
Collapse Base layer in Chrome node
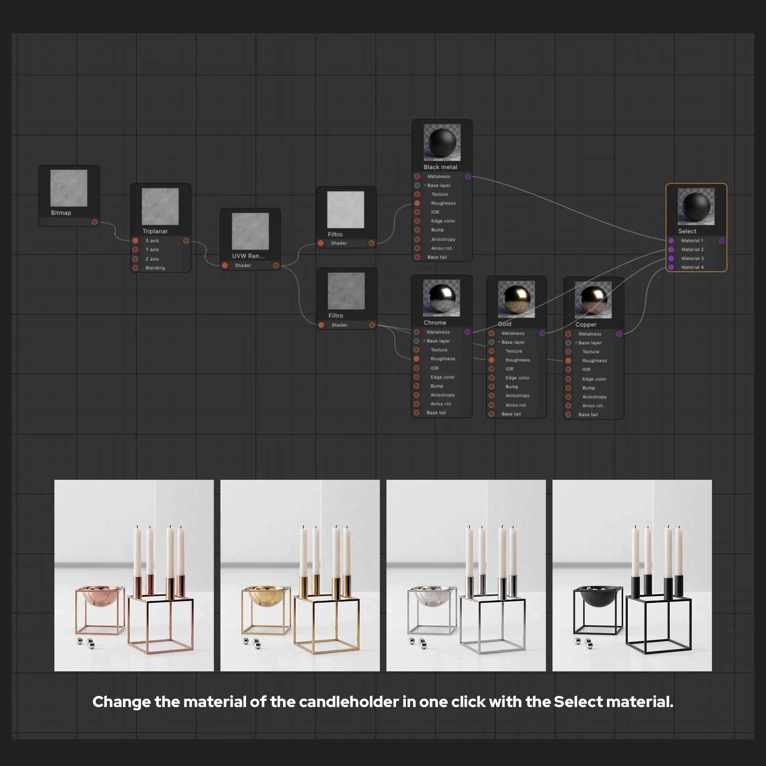pyautogui.click(x=424, y=341)
